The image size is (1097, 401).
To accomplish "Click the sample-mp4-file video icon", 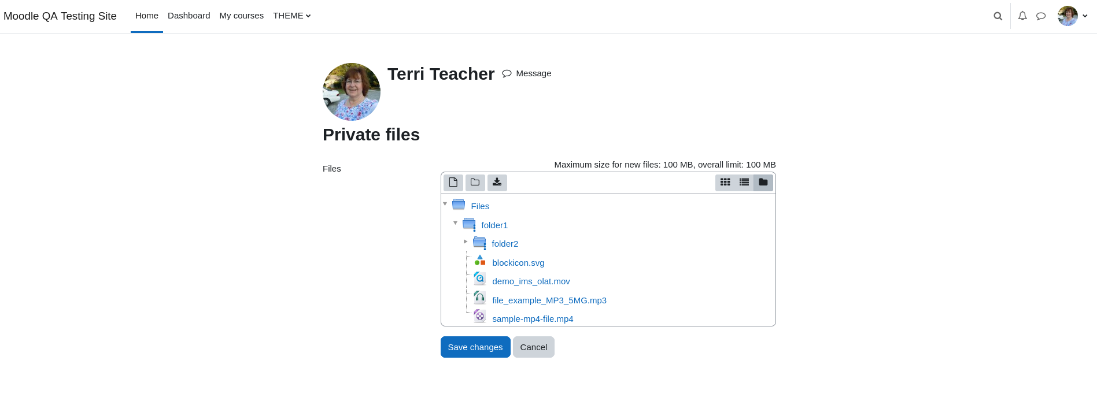I will pyautogui.click(x=480, y=316).
